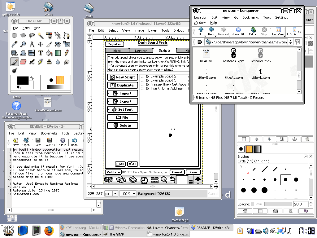Viewport: 317px width, 238px height.
Task: Click the volume speaker tray icon
Action: tap(266, 231)
